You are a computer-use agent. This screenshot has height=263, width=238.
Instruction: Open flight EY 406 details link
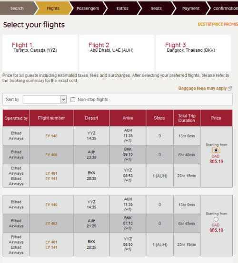pos(51,155)
